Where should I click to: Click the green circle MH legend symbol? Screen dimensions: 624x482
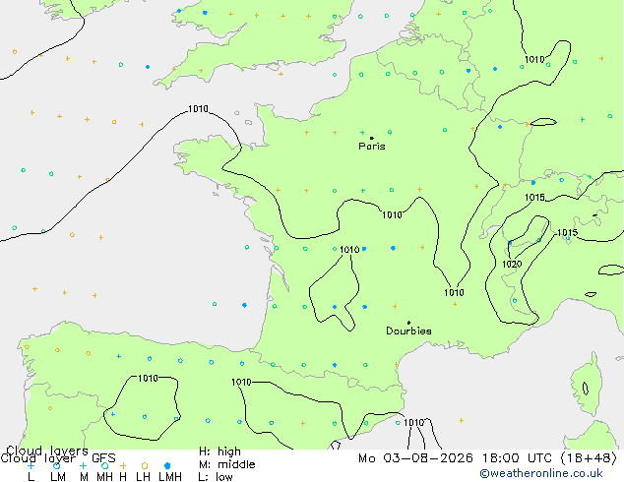tap(104, 465)
